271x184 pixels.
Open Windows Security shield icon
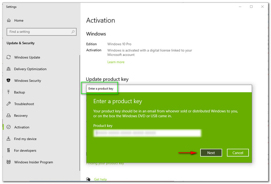click(x=9, y=81)
